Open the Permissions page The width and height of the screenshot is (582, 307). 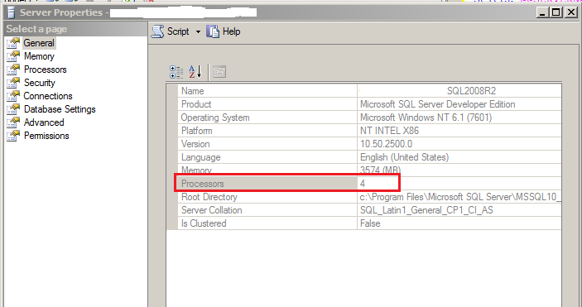point(46,136)
